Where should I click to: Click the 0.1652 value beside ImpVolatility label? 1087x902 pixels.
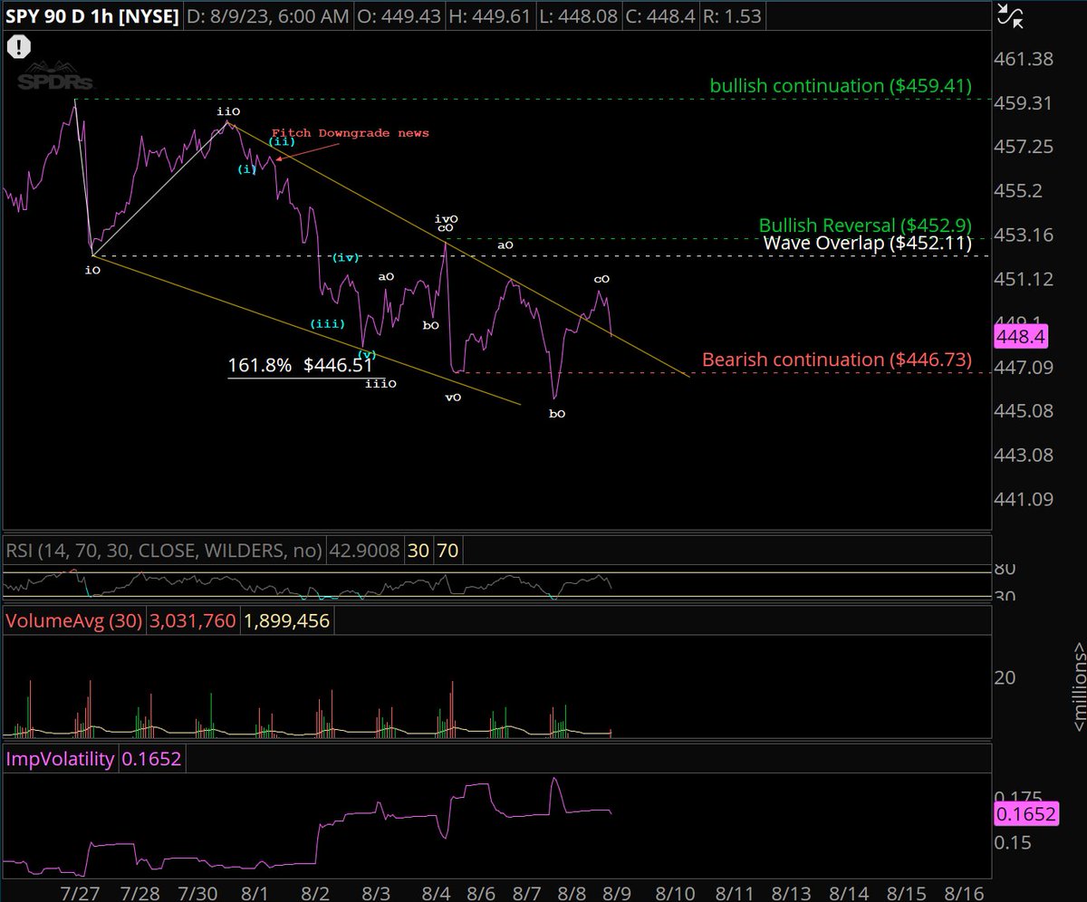[x=151, y=759]
